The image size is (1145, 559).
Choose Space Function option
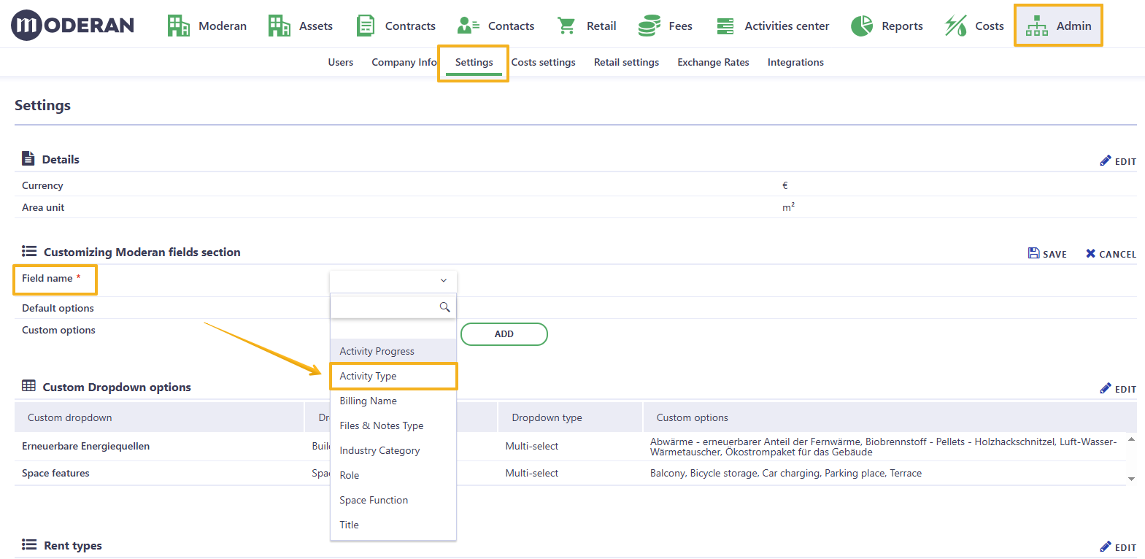pyautogui.click(x=393, y=500)
